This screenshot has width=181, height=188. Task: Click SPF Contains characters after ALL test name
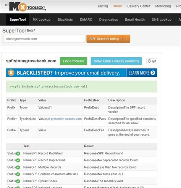tap(51, 174)
